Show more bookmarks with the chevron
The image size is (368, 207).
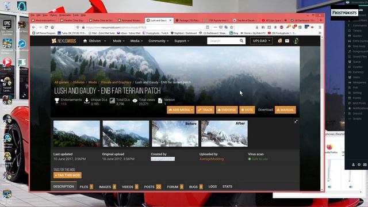coord(320,33)
